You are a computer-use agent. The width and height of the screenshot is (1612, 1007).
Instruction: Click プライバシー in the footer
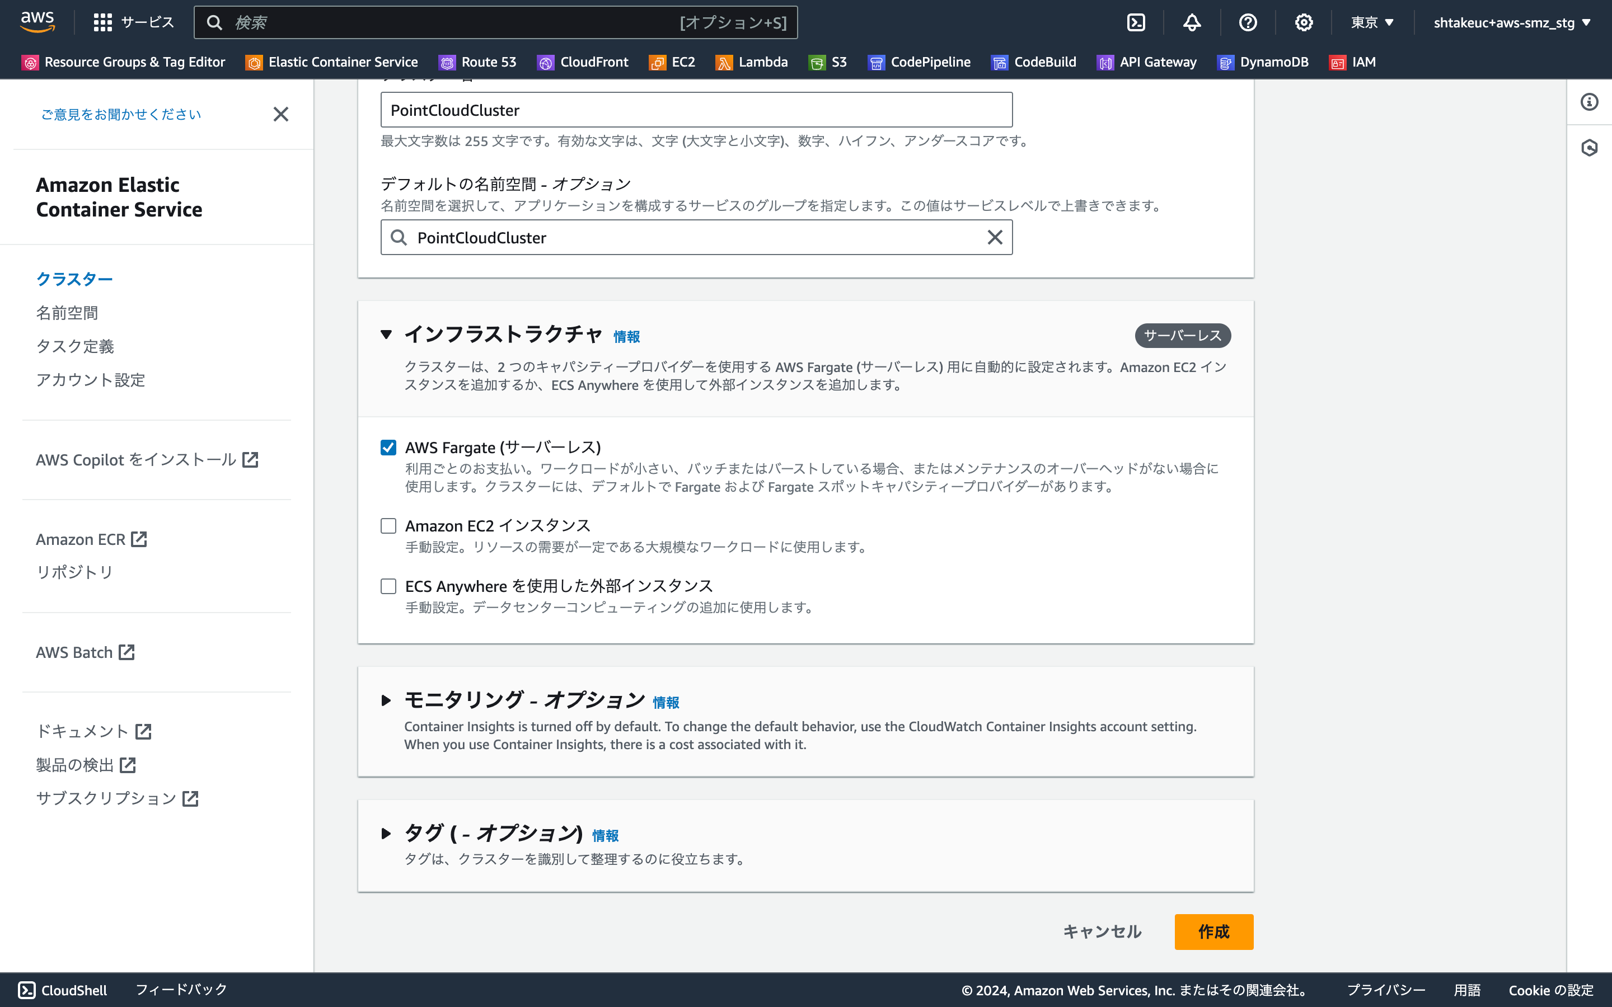[x=1385, y=990]
